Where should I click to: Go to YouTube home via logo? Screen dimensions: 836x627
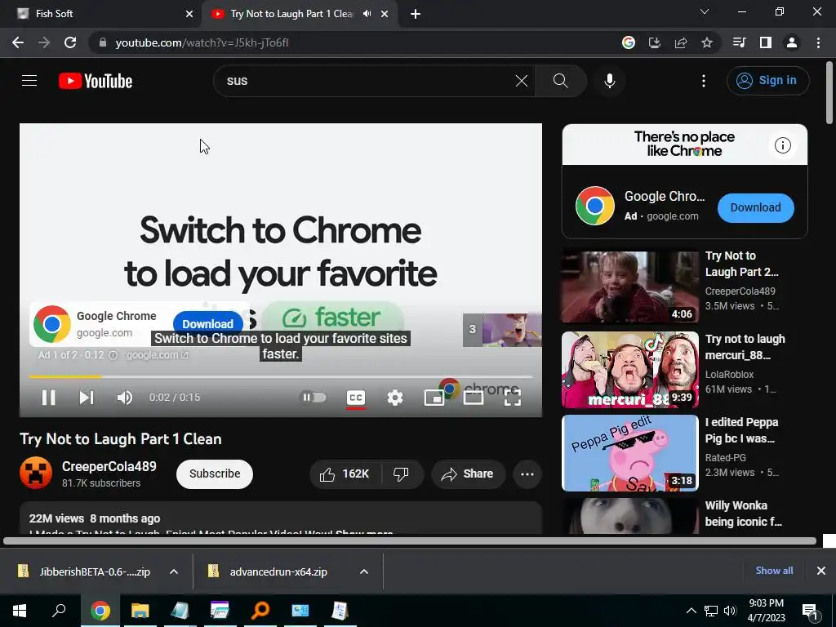coord(96,81)
